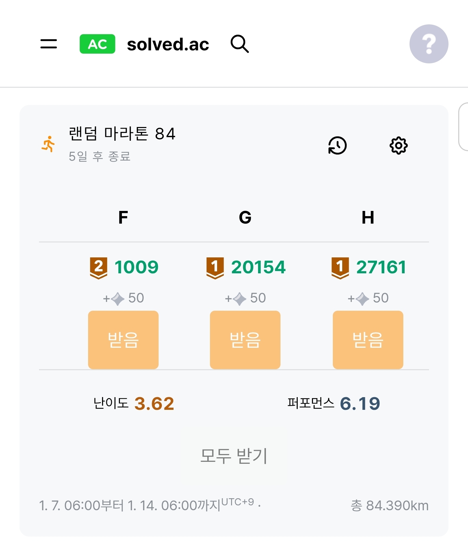Image resolution: width=468 pixels, height=559 pixels.
Task: Open problem 27161 link
Action: (x=381, y=267)
